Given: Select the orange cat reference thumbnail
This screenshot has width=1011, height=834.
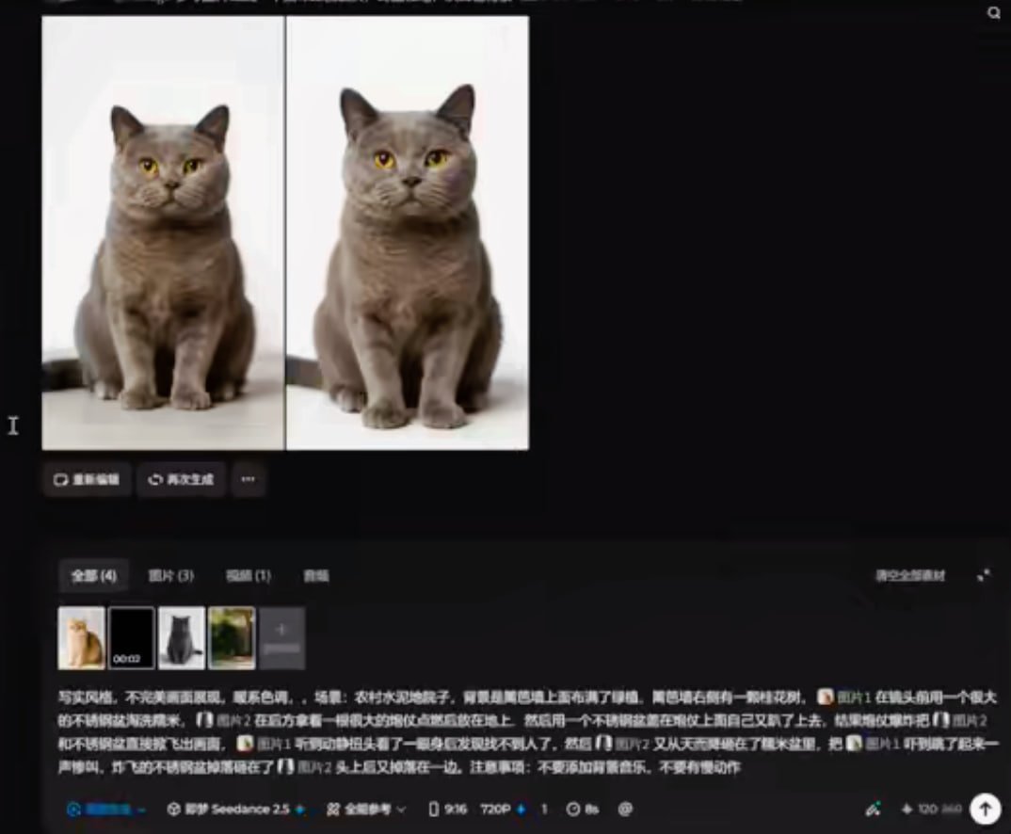Looking at the screenshot, I should click(82, 637).
